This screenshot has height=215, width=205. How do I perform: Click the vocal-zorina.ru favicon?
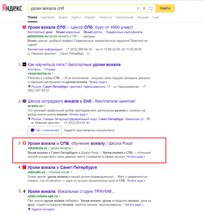pyautogui.click(x=24, y=64)
